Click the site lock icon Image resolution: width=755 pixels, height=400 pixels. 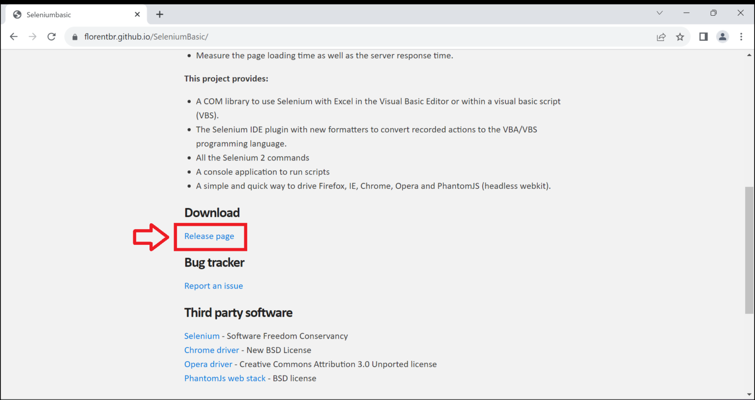(75, 37)
